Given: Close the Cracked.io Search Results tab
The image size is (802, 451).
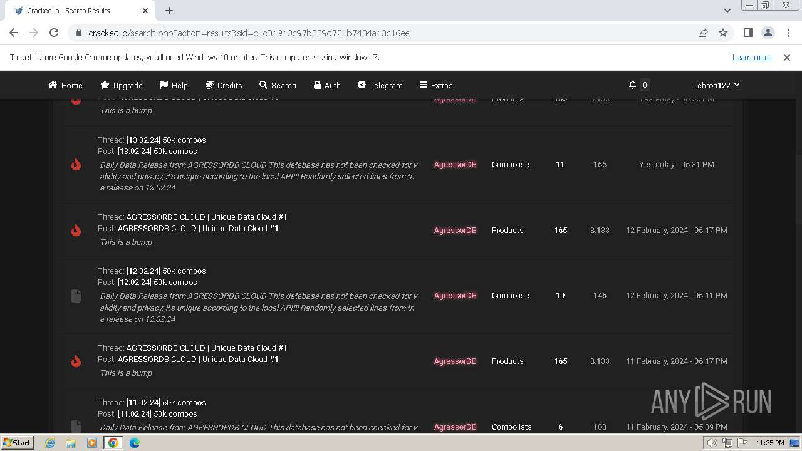Looking at the screenshot, I should 146,10.
